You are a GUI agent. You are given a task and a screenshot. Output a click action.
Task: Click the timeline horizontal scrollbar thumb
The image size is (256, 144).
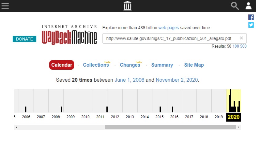pos(170,127)
